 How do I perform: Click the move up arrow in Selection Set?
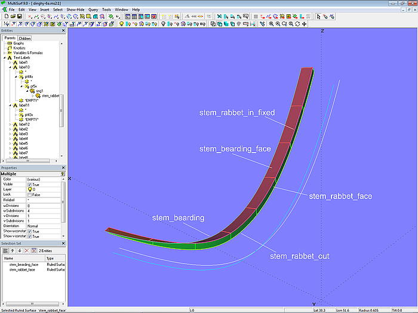12,250
